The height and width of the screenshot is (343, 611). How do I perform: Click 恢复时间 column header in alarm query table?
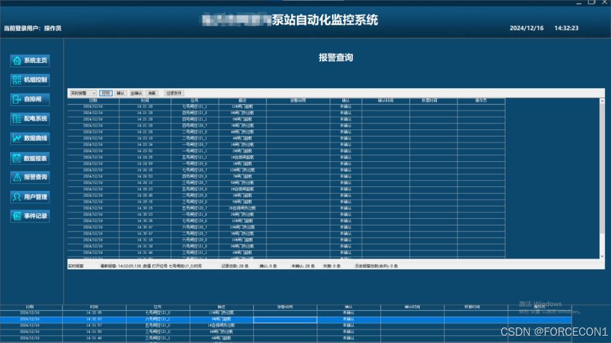click(x=433, y=101)
